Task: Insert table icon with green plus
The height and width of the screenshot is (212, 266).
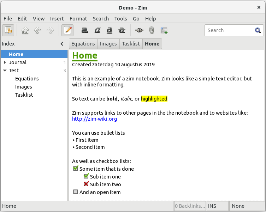Action: pos(164,30)
